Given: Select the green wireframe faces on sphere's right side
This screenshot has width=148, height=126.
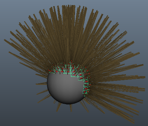Looking at the screenshot, I should (86, 87).
